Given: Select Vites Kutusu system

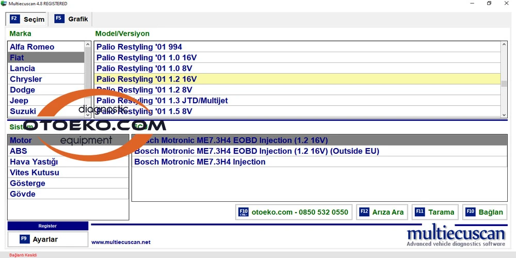Looking at the screenshot, I should point(68,172).
